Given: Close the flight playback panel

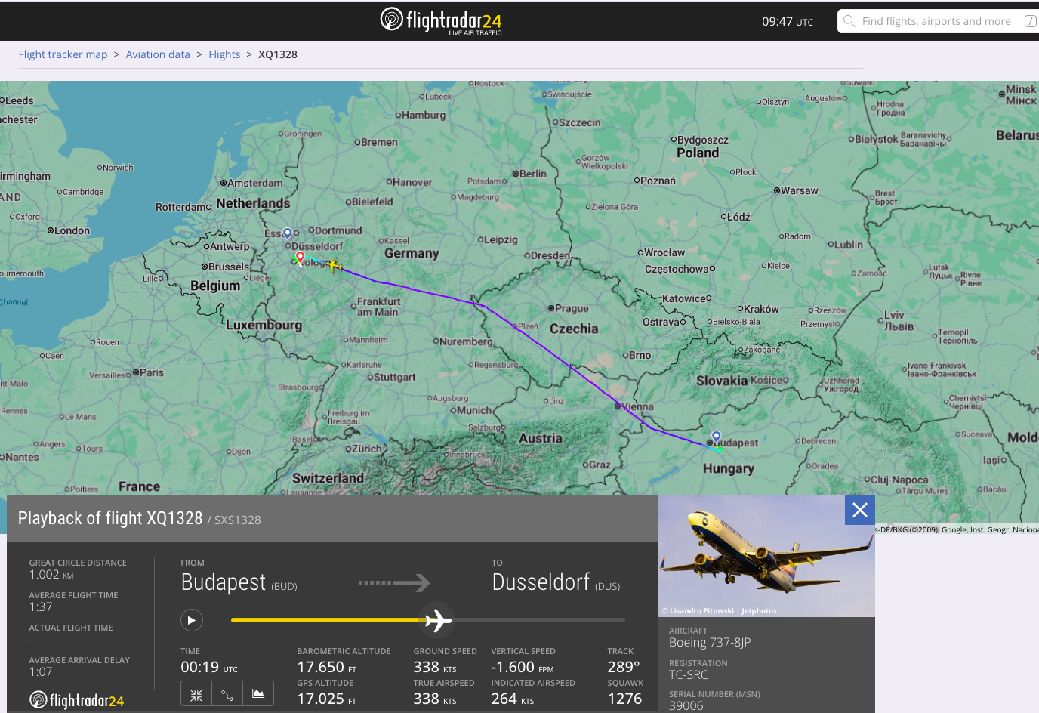Looking at the screenshot, I should point(859,511).
